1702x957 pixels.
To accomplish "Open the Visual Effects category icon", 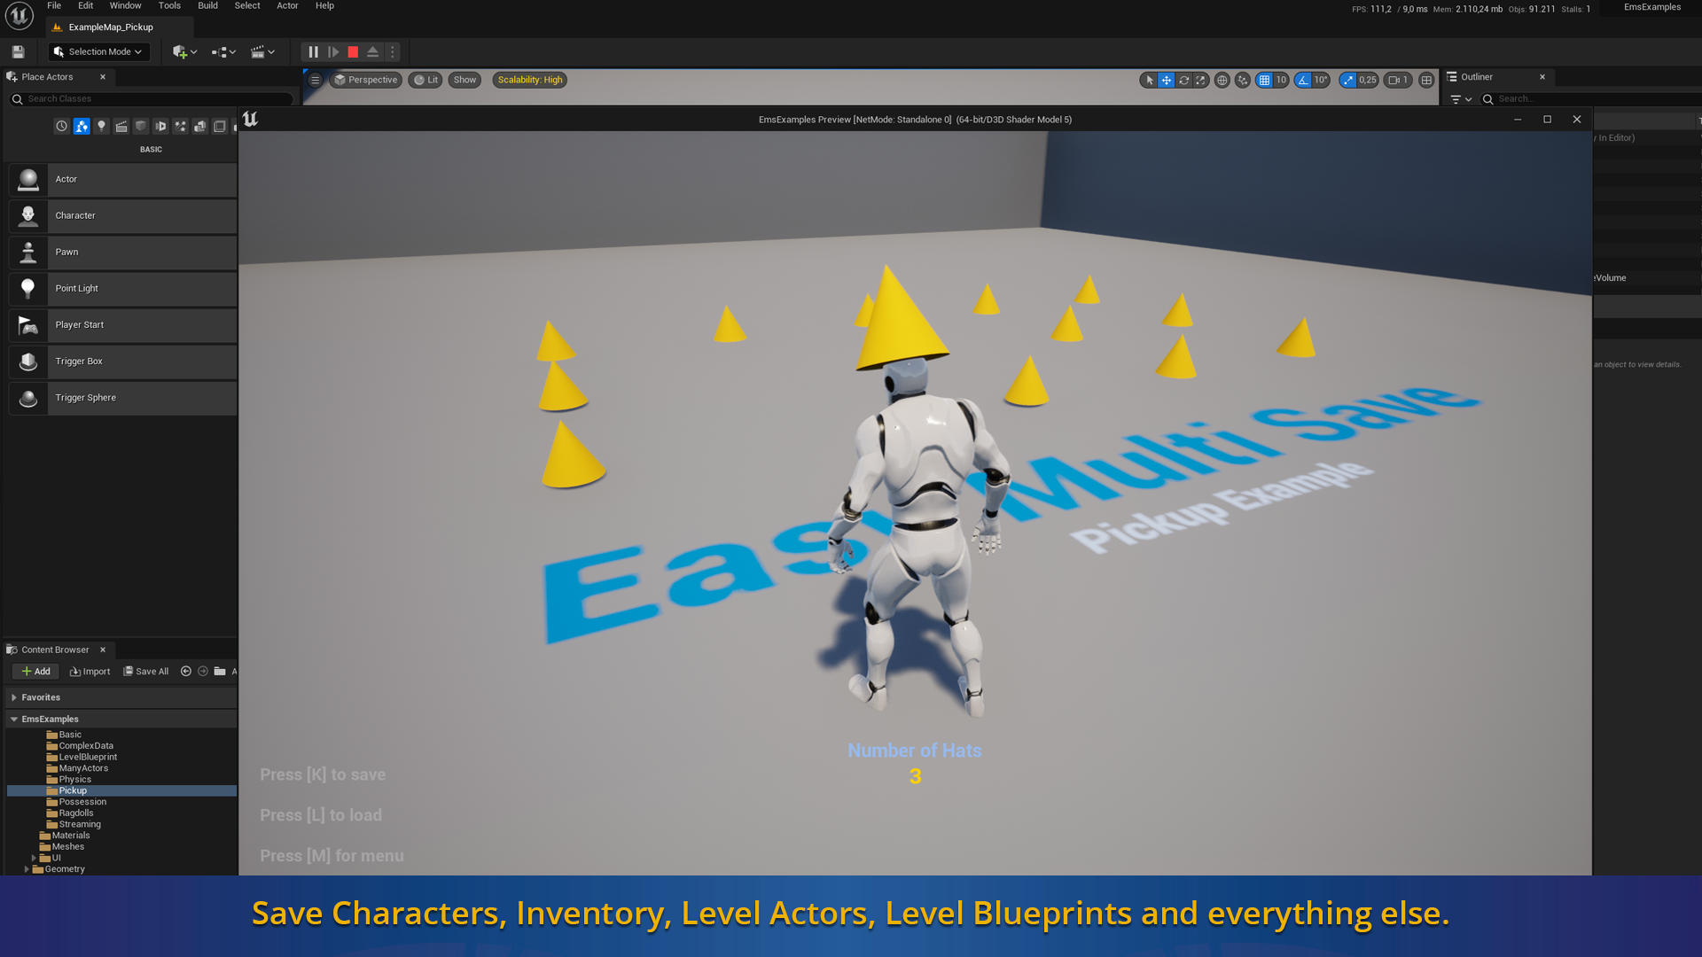I will pos(180,127).
